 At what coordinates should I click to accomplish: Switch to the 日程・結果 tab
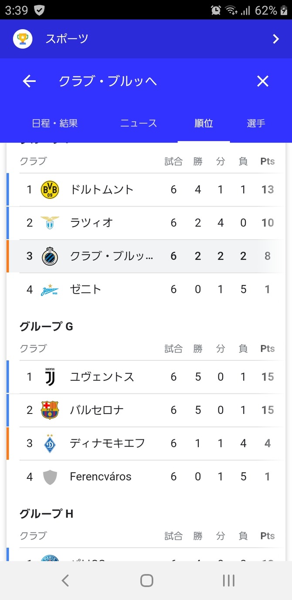pyautogui.click(x=55, y=123)
